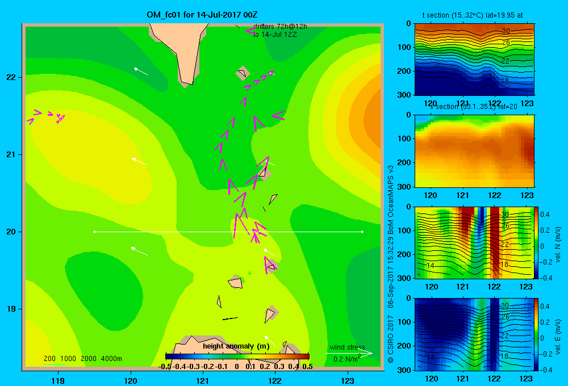The height and width of the screenshot is (386, 568).
Task: Click the white wind arrow near latitude 21
Action: (140, 162)
